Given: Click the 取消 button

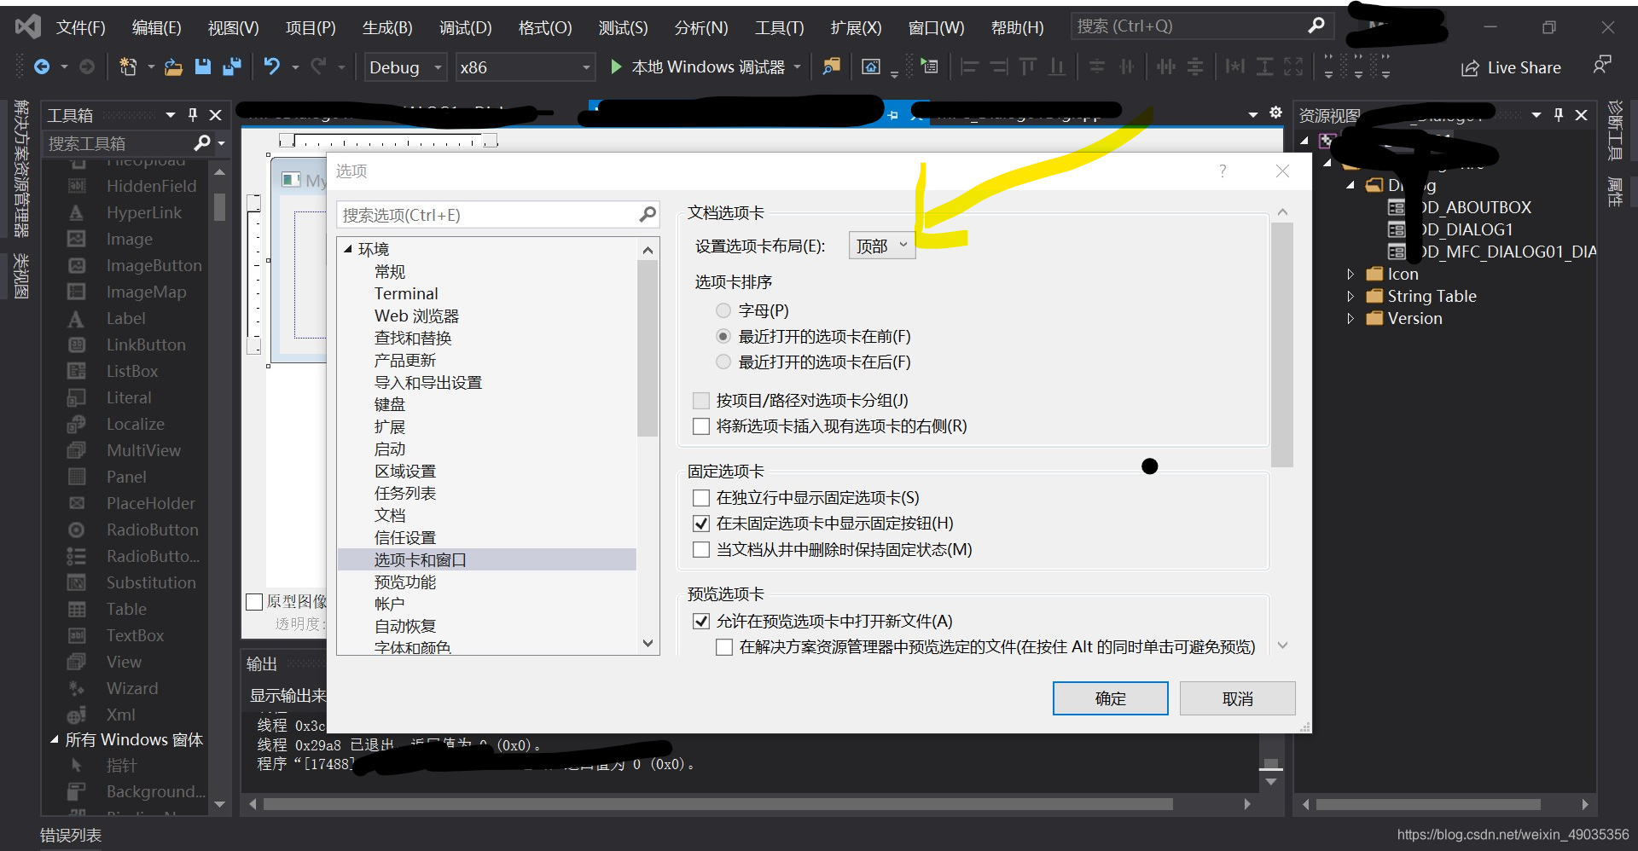Looking at the screenshot, I should tap(1237, 698).
